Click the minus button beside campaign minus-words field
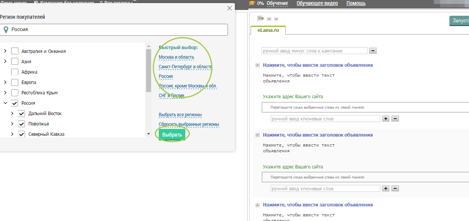Image resolution: width=469 pixels, height=221 pixels. (373, 51)
